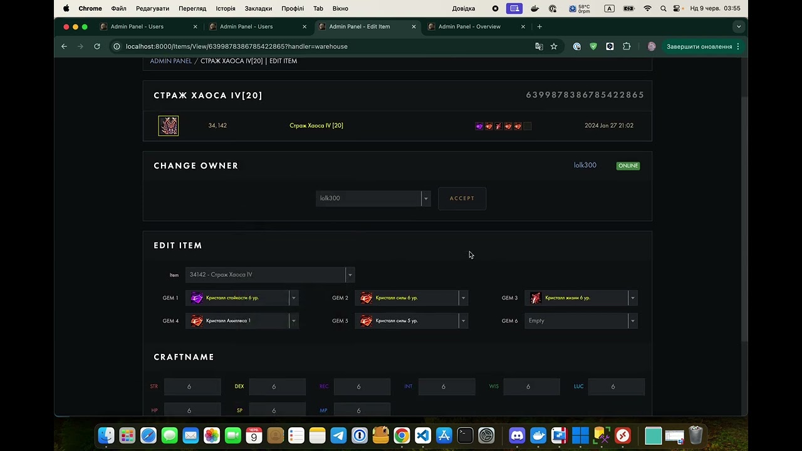802x451 pixels.
Task: Open the Історія menu in menu bar
Action: click(226, 9)
